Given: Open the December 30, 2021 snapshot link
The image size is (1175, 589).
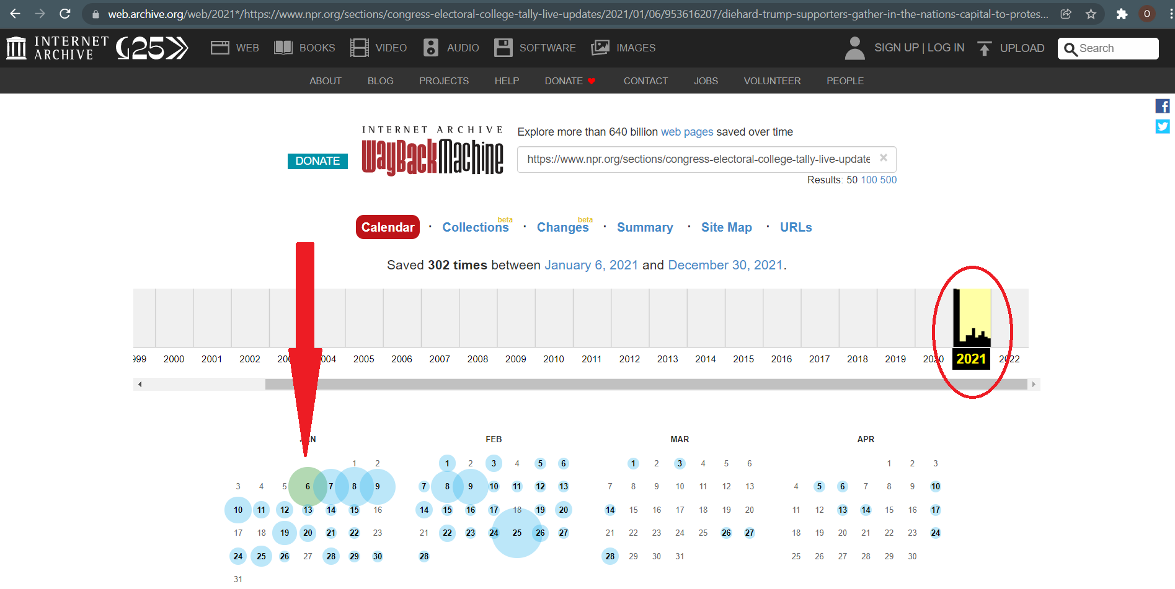Looking at the screenshot, I should click(725, 265).
